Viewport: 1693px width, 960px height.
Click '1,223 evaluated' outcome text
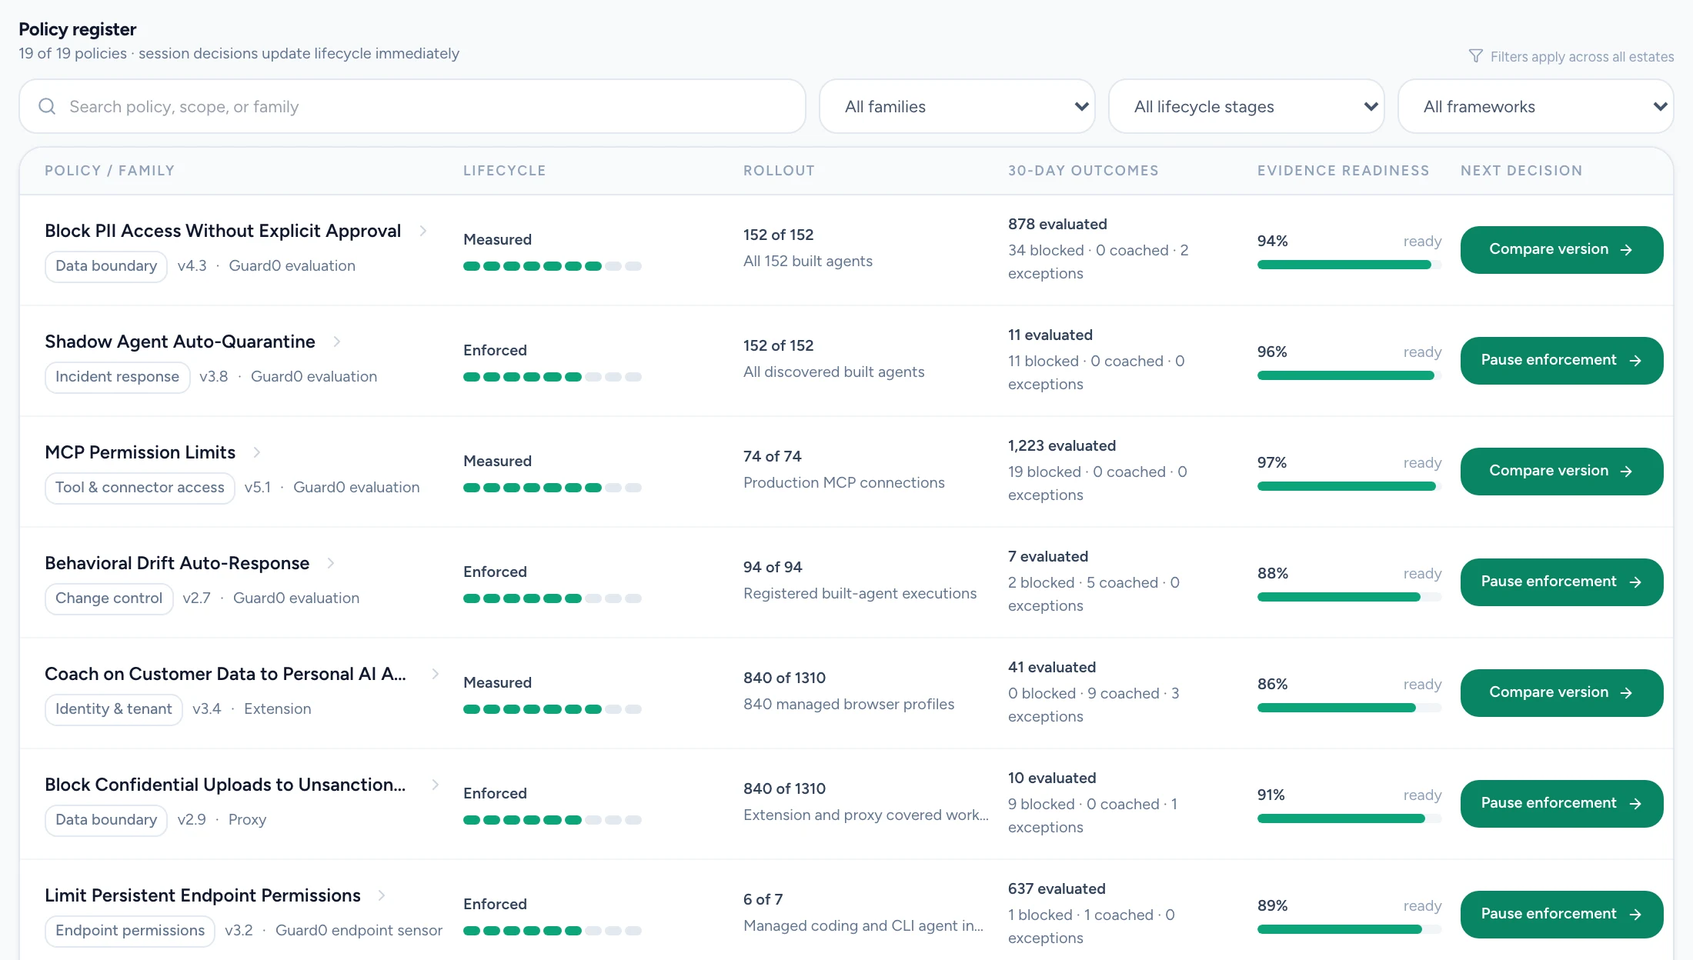(1062, 446)
